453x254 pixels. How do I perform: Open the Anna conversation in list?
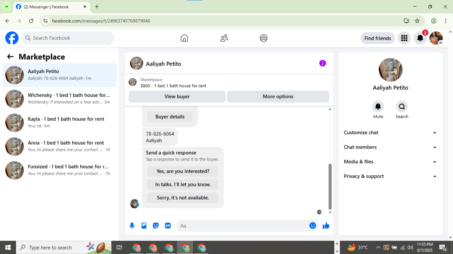[60, 147]
